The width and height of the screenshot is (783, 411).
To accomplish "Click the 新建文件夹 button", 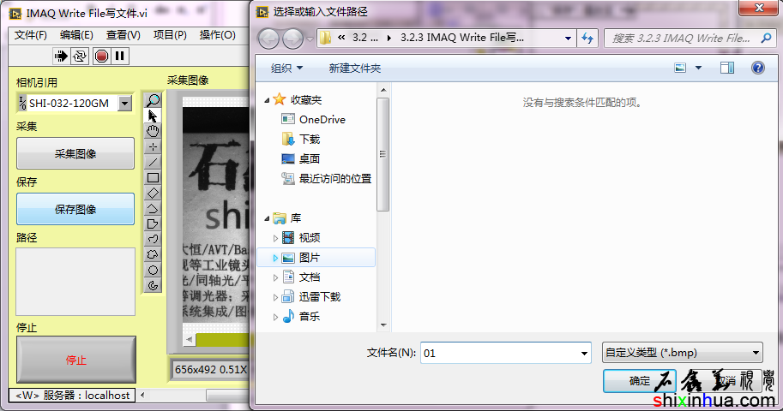I will 354,68.
